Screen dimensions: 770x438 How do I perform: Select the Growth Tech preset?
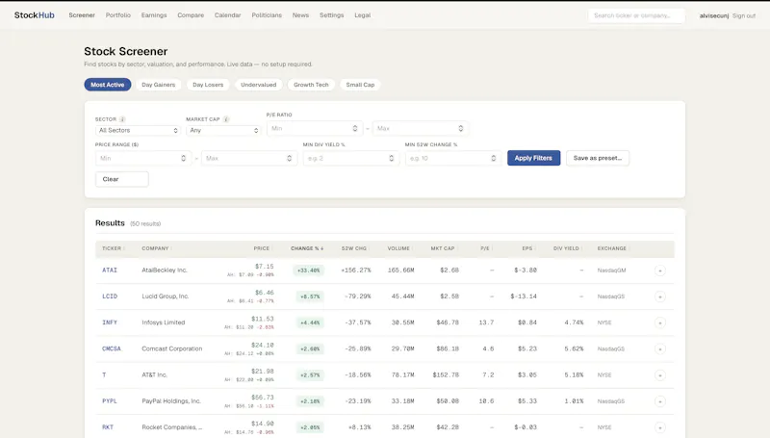pos(311,85)
